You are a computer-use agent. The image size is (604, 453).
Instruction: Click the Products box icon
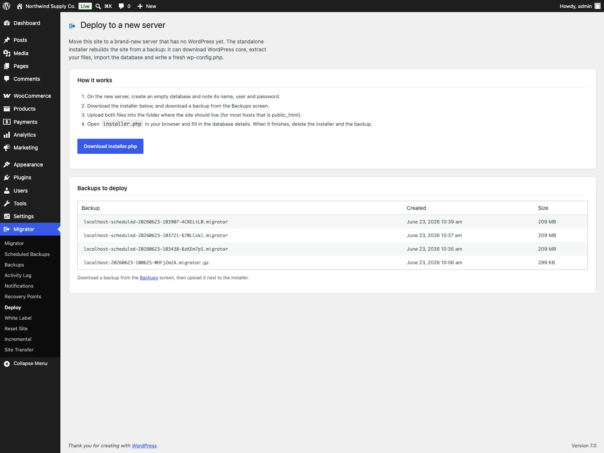[x=7, y=109]
